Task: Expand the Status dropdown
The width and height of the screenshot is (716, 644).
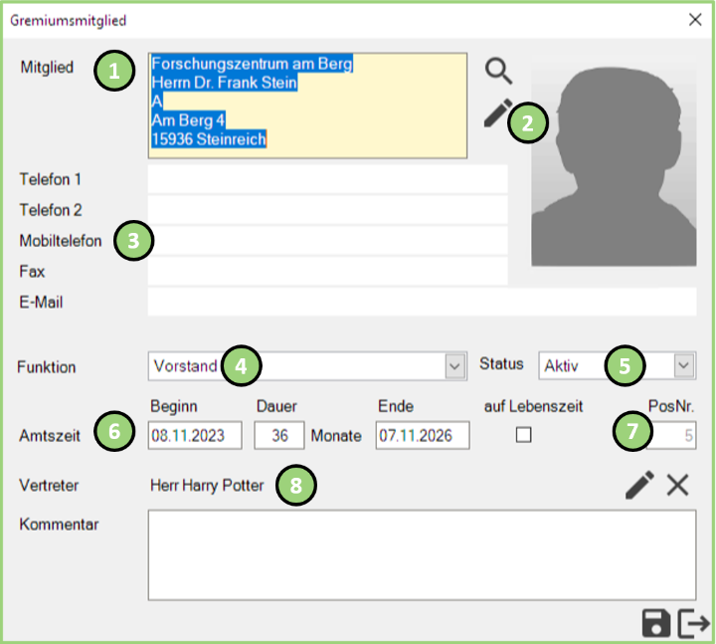Action: click(x=684, y=366)
